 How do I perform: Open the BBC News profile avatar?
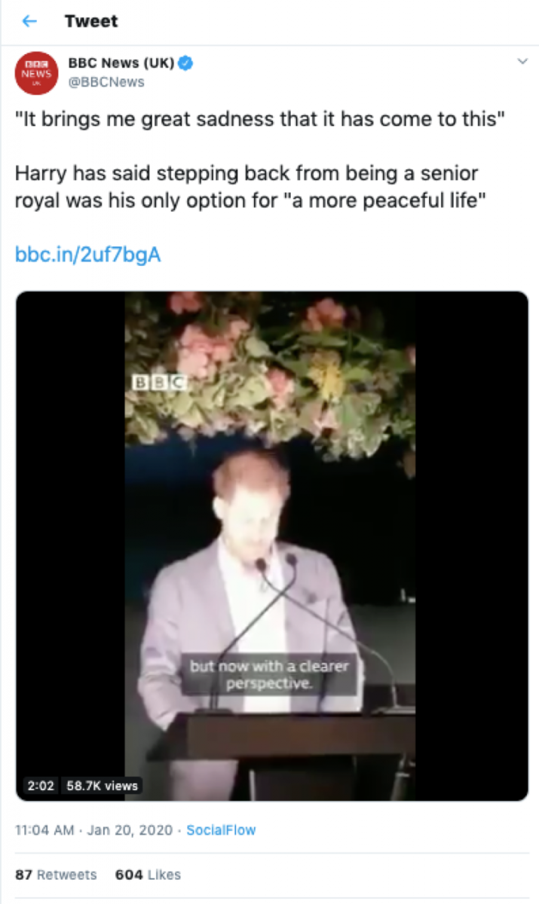pyautogui.click(x=35, y=73)
